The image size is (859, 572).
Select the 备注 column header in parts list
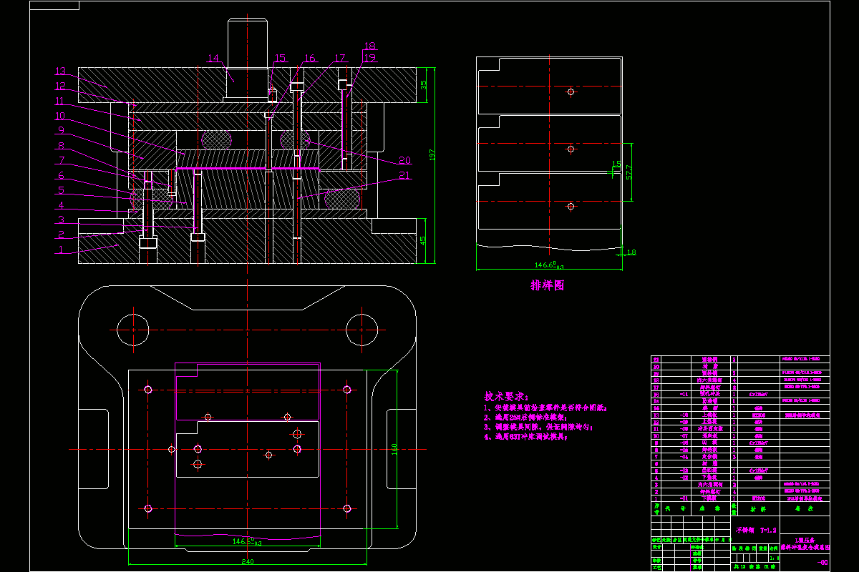(805, 509)
